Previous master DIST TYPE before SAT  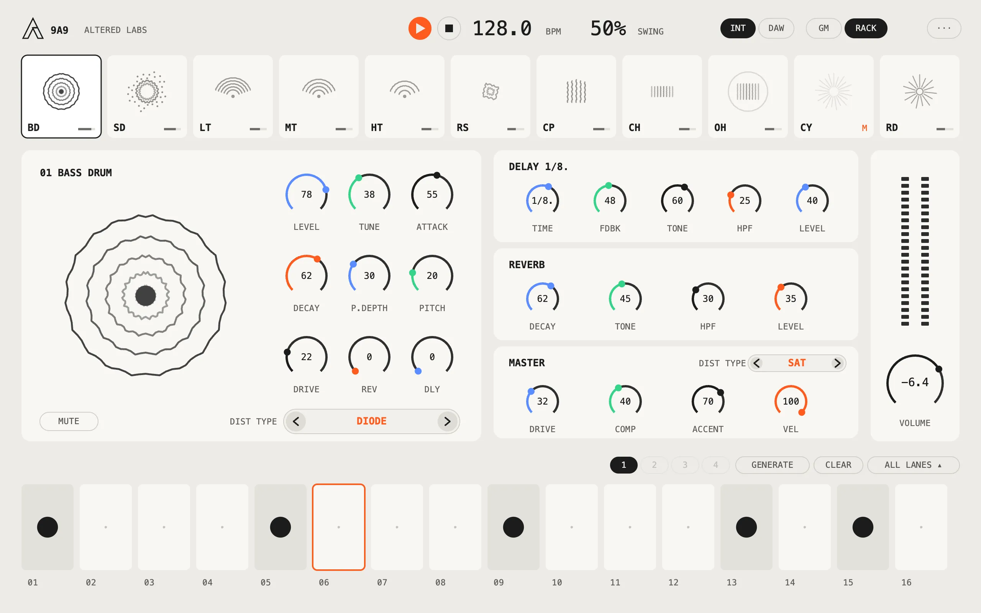pos(756,363)
